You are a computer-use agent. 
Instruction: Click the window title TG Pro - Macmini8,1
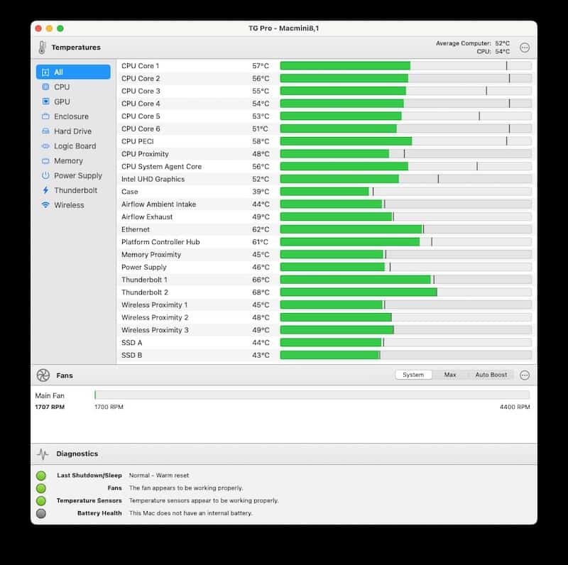click(283, 28)
